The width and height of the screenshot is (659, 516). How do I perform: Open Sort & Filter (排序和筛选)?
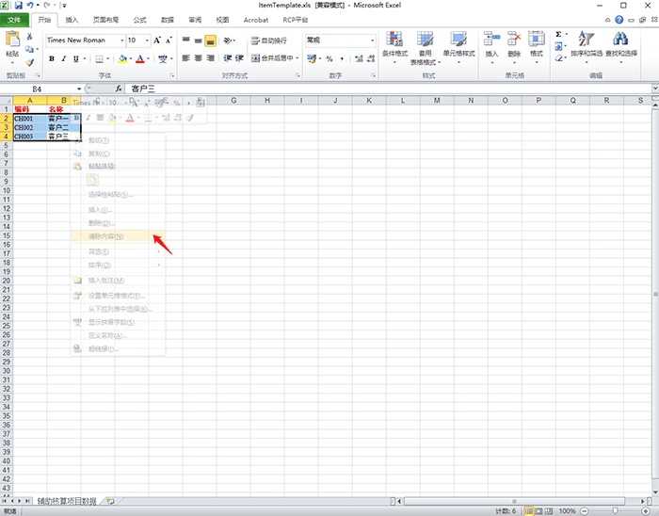[587, 46]
